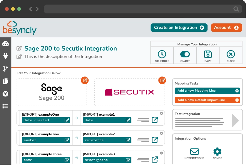The height and width of the screenshot is (165, 246).
Task: Edit the integration title pencil icon
Action: tap(19, 49)
